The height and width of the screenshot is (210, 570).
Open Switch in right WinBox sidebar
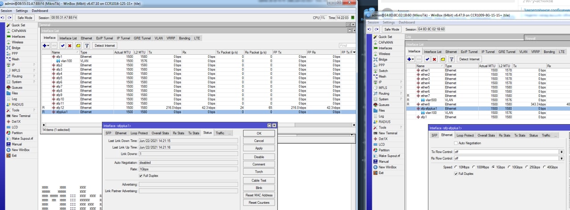tap(383, 71)
